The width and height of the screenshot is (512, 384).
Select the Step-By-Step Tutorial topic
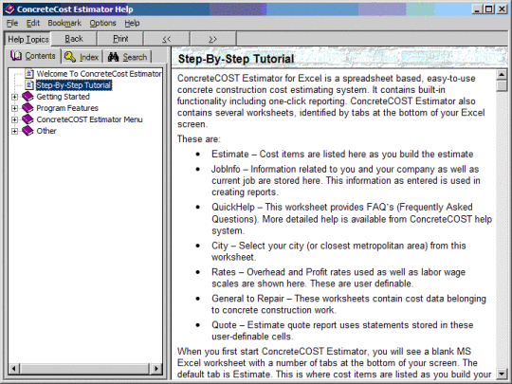[x=74, y=85]
